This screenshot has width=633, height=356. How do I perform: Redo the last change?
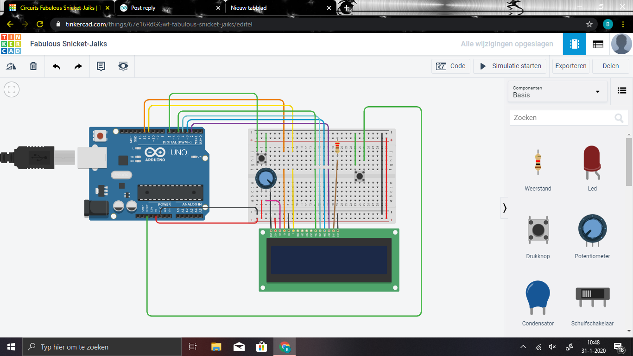point(77,66)
